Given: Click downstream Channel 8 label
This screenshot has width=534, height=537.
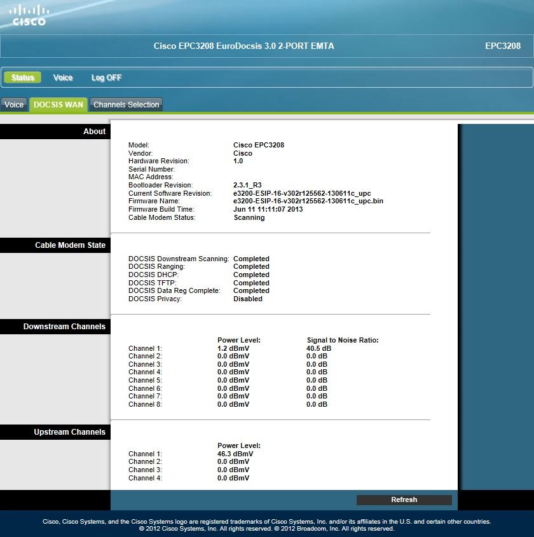Looking at the screenshot, I should click(x=145, y=404).
